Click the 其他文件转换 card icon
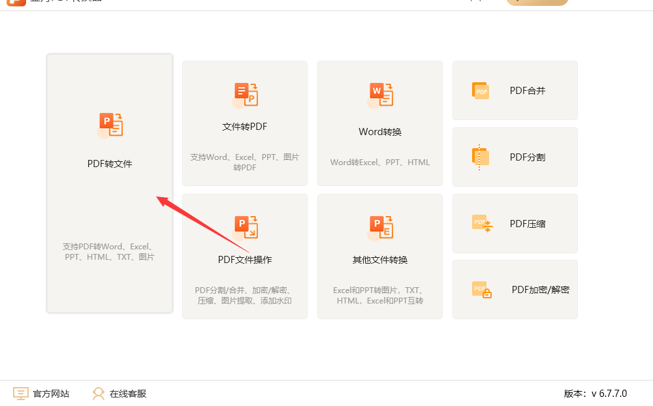Viewport: 653px width, 406px height. point(380,228)
